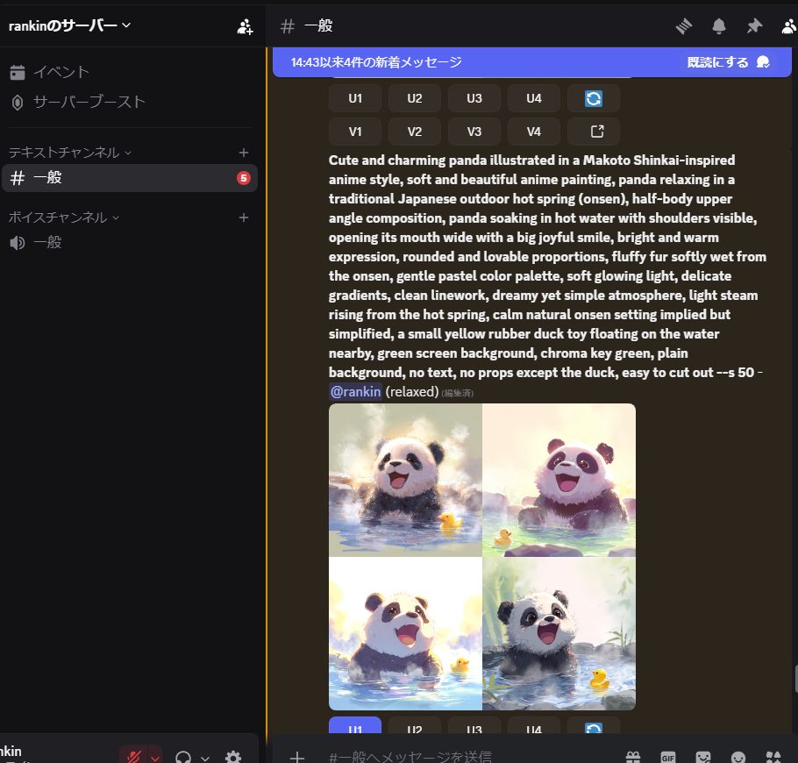Screen dimensions: 798x763
Task: Open the GIF picker icon
Action: (668, 757)
